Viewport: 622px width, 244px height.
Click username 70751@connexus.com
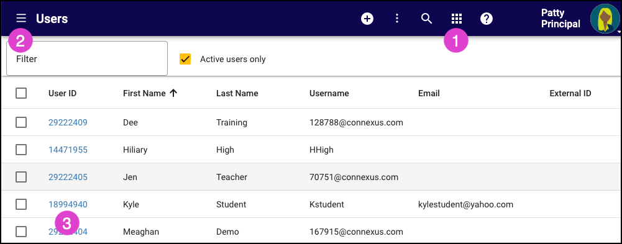tap(354, 177)
